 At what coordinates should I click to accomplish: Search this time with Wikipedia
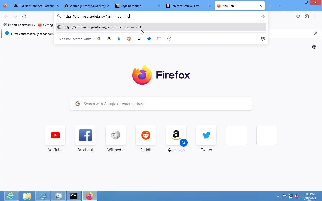139,39
